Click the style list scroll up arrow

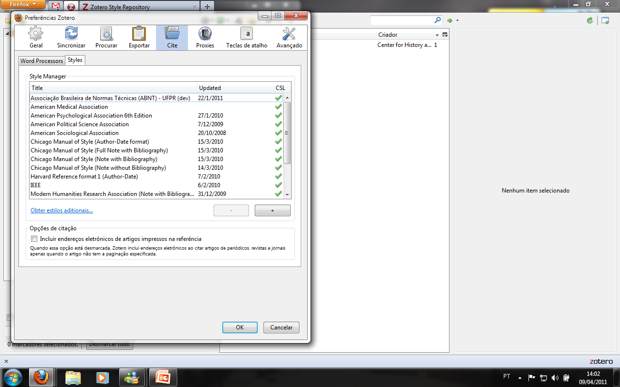[287, 98]
